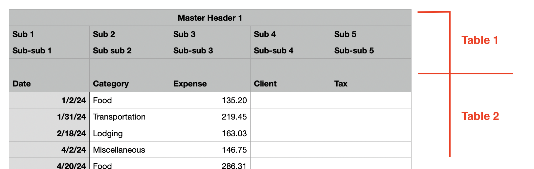Select the Sub 1 header cell
The width and height of the screenshot is (534, 169).
(49, 34)
